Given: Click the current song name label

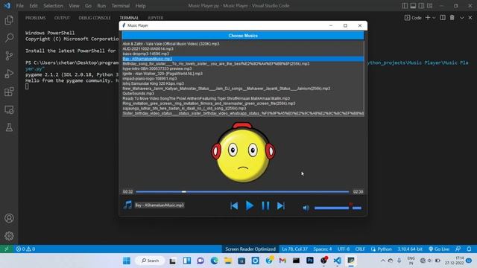Looking at the screenshot, I should [159, 205].
